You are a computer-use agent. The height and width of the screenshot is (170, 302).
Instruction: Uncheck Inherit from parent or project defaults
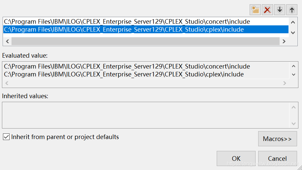click(x=6, y=137)
